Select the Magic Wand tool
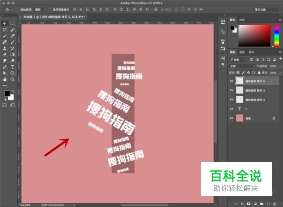 click(x=13, y=30)
